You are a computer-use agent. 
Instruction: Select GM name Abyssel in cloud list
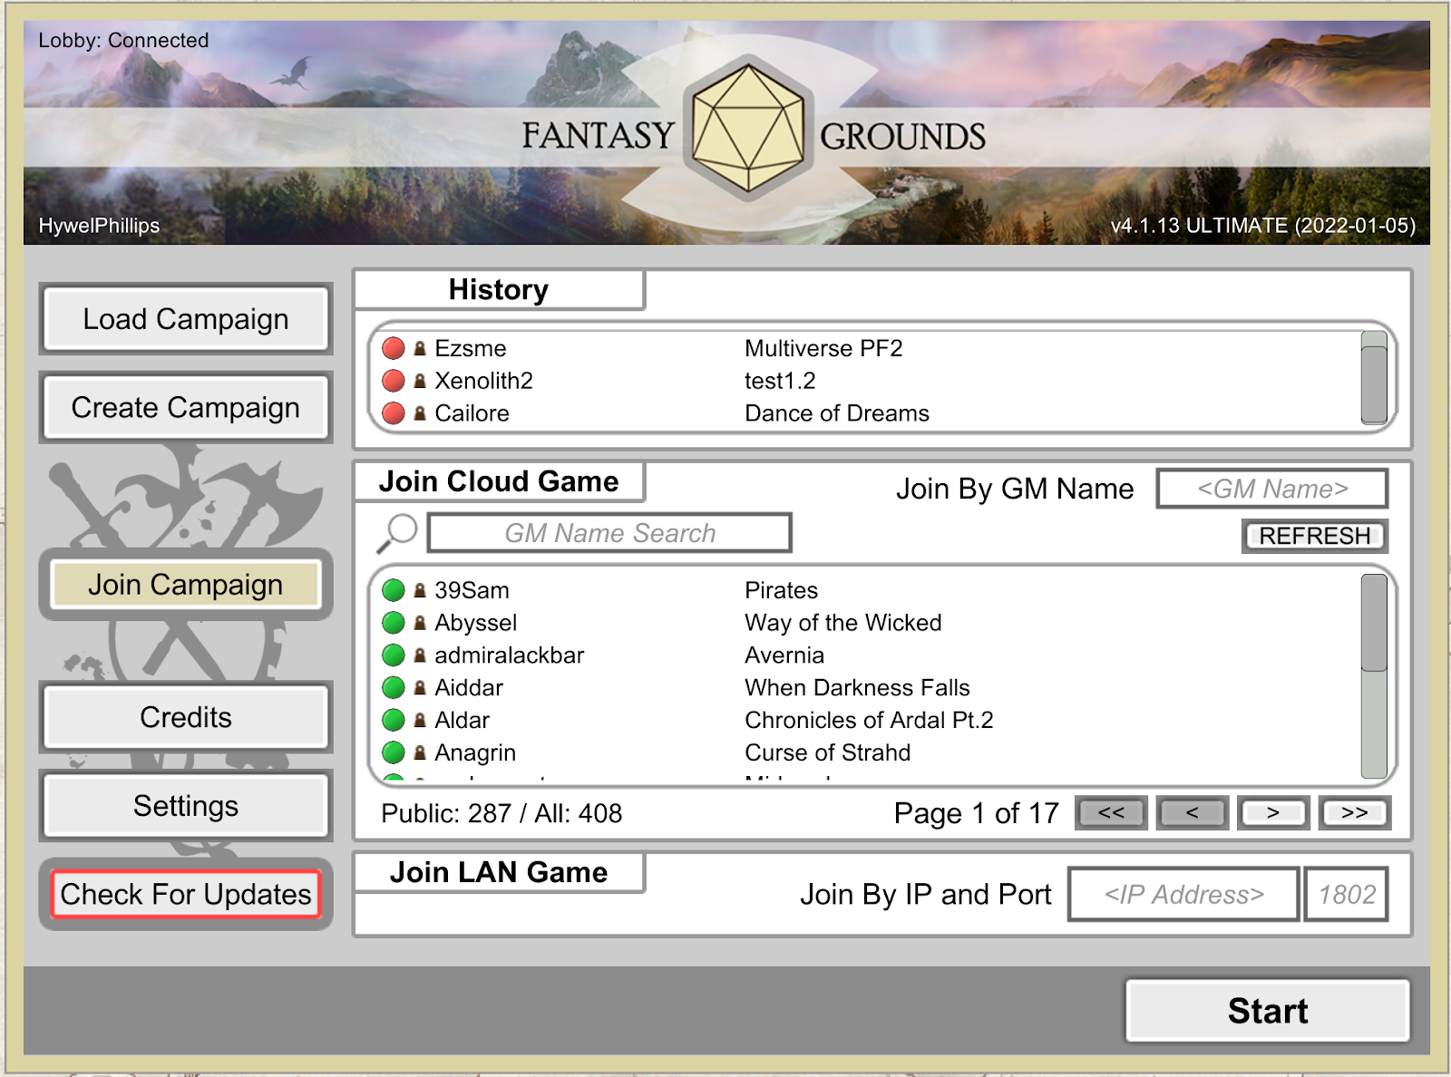click(476, 623)
